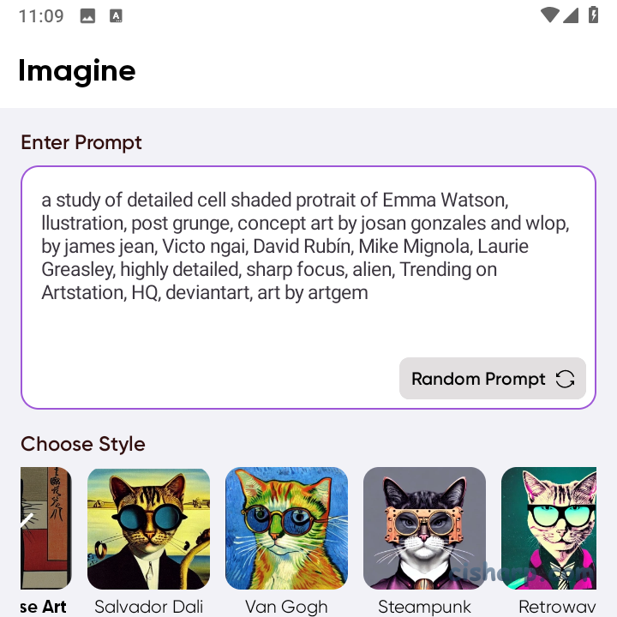617x617 pixels.
Task: Tap the letter A notification icon
Action: (116, 16)
